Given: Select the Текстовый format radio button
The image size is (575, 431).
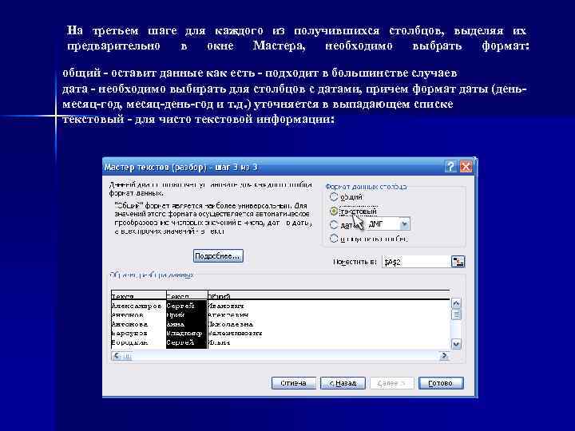Looking at the screenshot, I should [333, 212].
